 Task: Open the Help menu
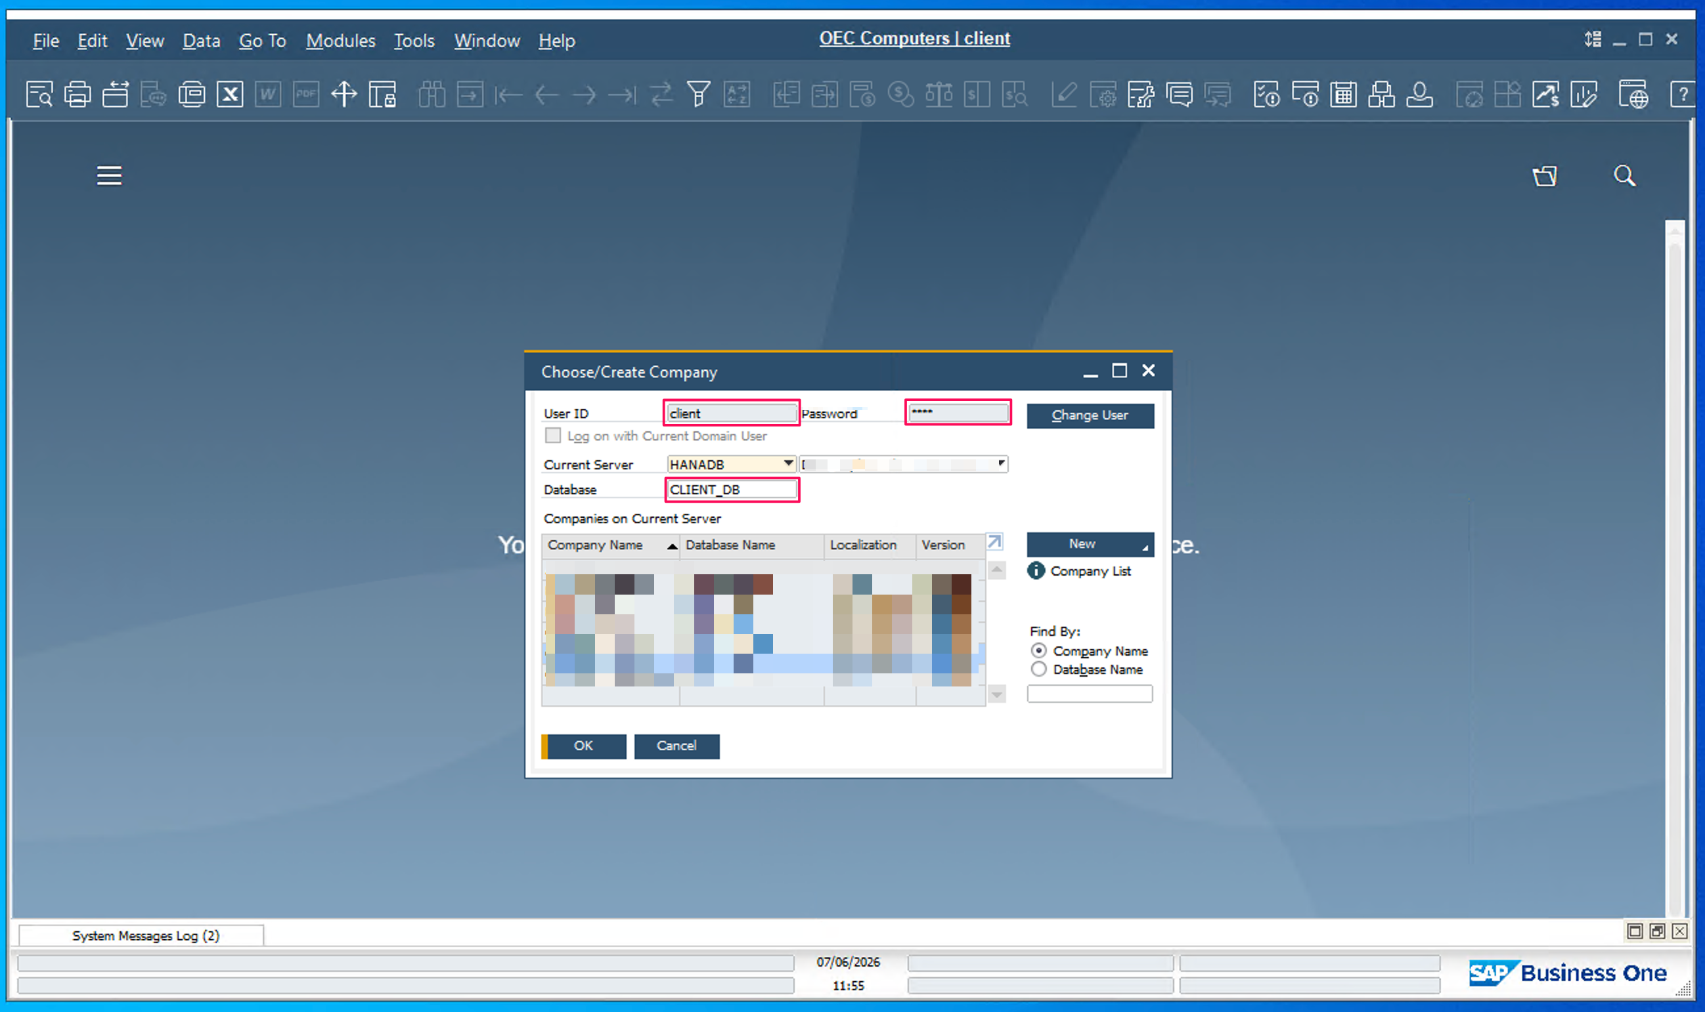point(557,41)
